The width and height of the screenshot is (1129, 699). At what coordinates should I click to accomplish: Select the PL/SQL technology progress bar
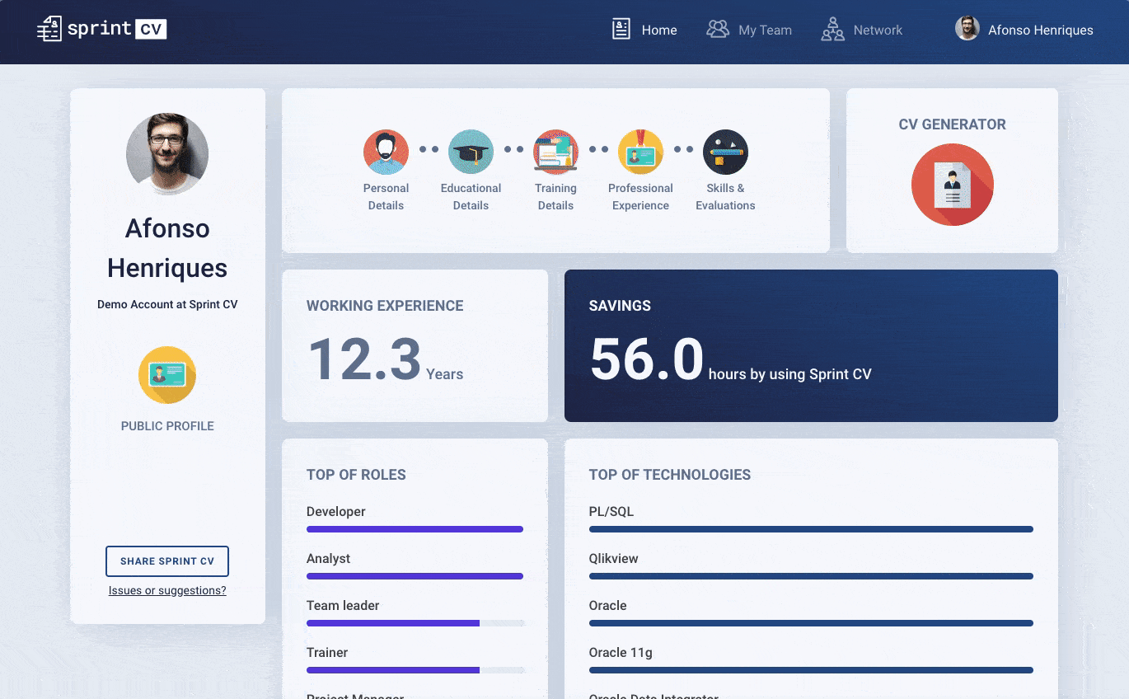click(x=812, y=529)
